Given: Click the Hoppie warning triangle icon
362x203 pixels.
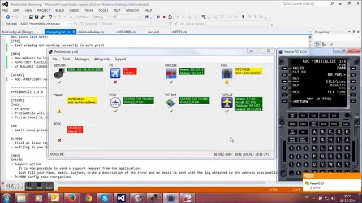Looking at the screenshot, I should 59,111.
